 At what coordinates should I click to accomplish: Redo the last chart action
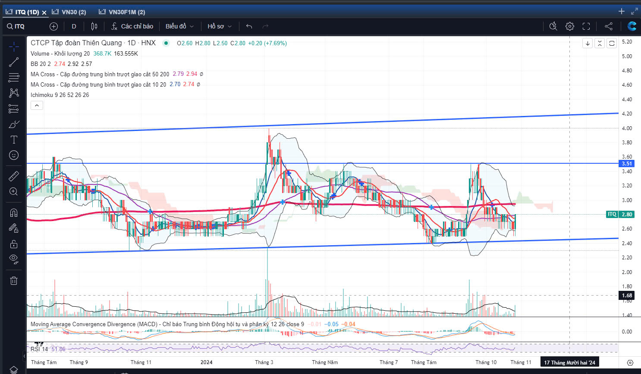pyautogui.click(x=265, y=26)
